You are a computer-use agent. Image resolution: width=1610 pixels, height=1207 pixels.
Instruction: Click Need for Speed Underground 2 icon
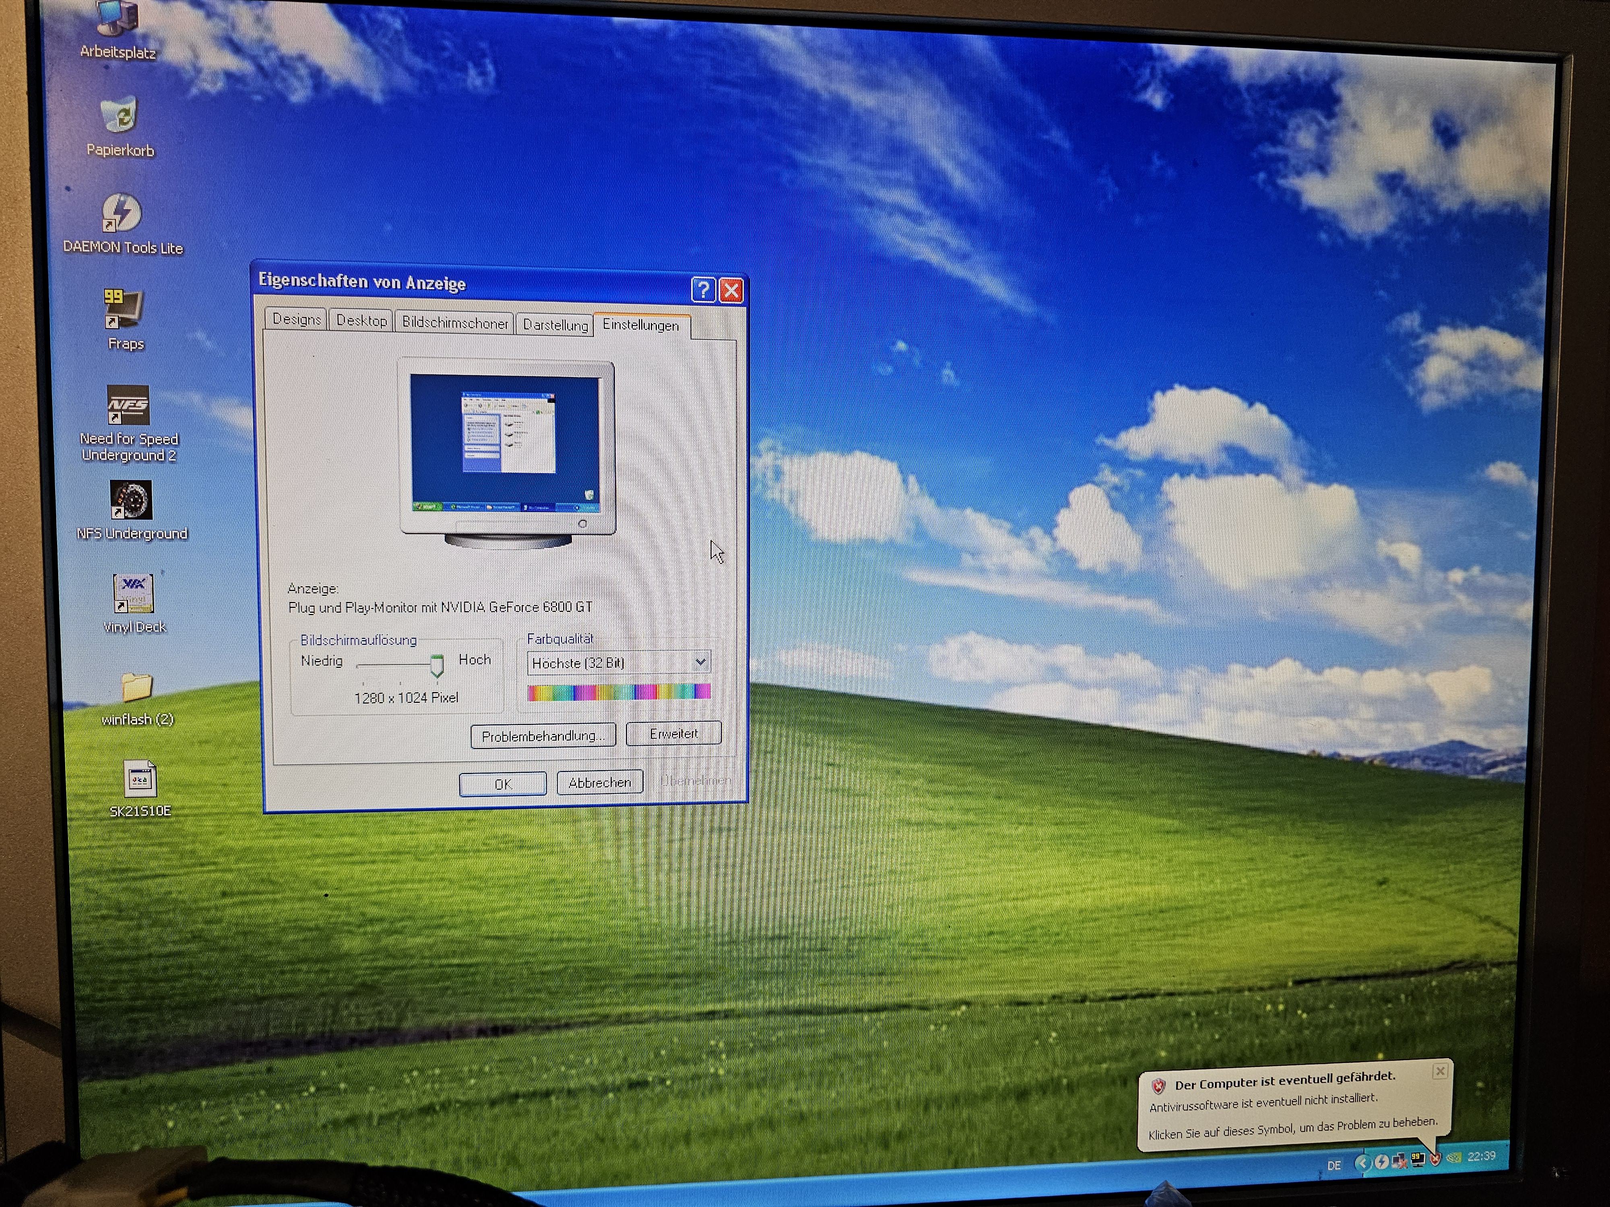[x=128, y=404]
